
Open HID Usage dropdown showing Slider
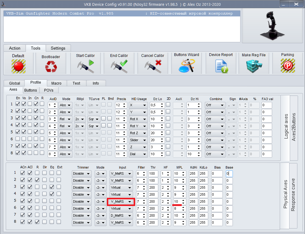[x=138, y=140]
